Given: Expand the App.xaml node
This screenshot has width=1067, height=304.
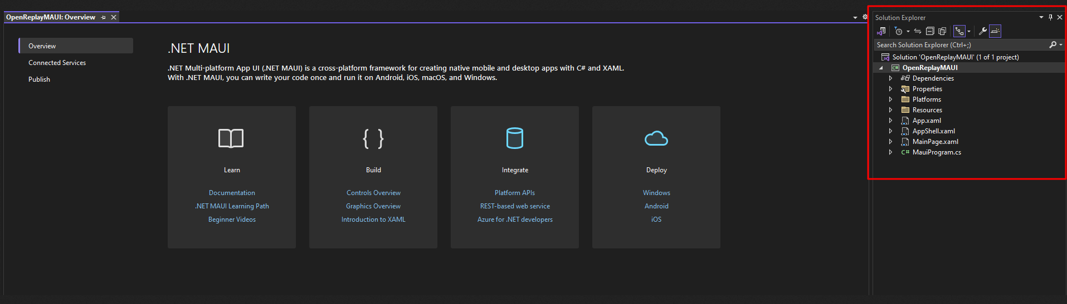Looking at the screenshot, I should [890, 121].
